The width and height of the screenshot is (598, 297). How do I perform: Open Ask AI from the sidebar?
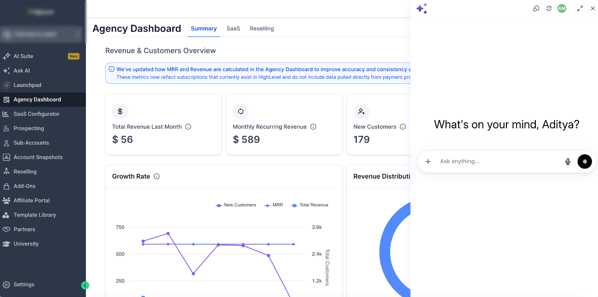[43, 71]
